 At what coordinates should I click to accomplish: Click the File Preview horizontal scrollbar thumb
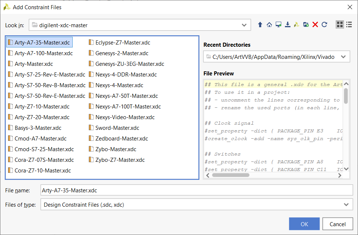(231, 175)
